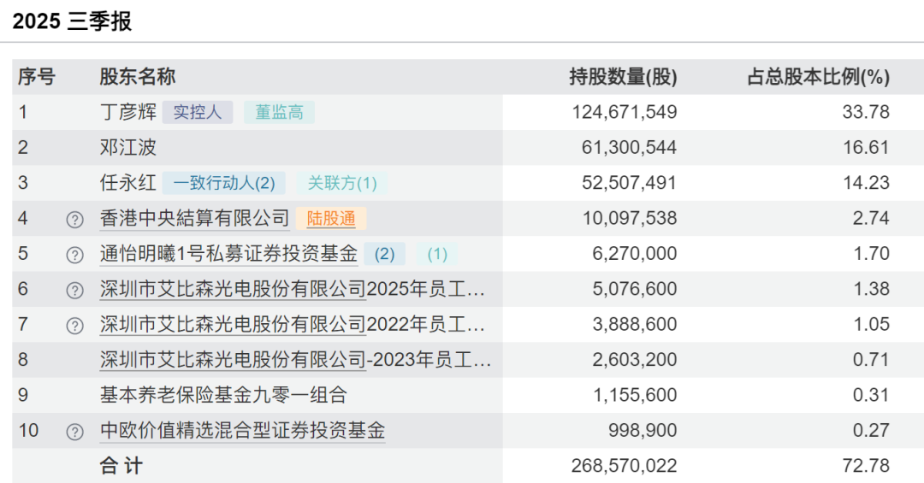Click the question mark icon in row 7
The image size is (924, 483).
(74, 326)
